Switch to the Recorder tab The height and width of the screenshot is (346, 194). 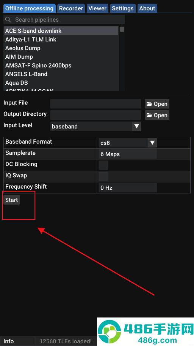pos(71,8)
